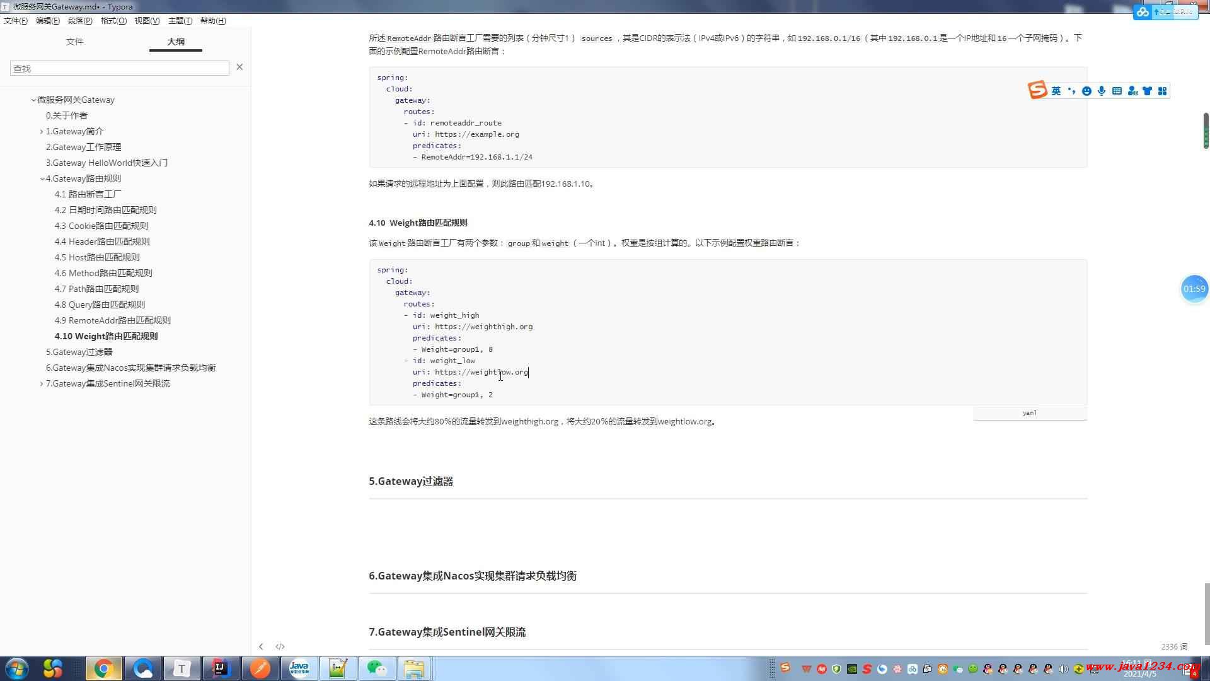Go to 4.3 Cookie路由匹配规则 outline entry

click(x=101, y=226)
